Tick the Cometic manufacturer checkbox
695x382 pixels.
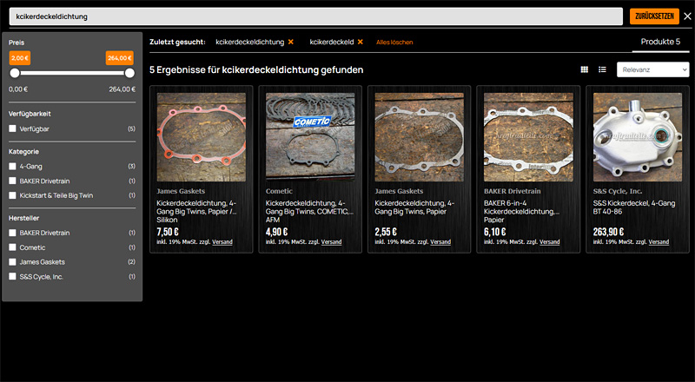(x=12, y=247)
